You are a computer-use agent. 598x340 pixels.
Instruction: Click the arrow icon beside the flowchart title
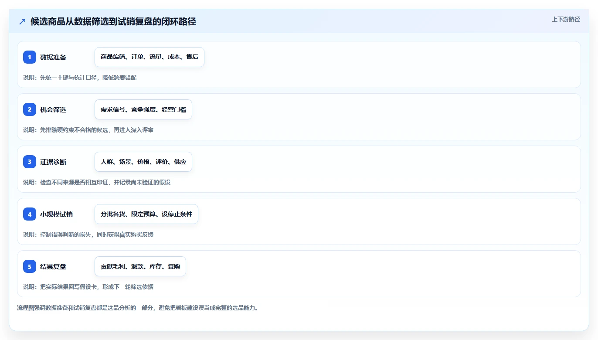coord(22,22)
